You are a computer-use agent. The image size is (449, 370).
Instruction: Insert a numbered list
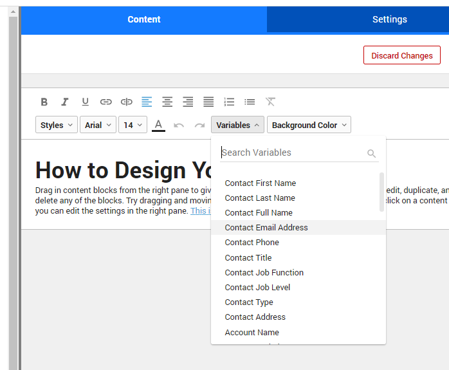tap(229, 102)
